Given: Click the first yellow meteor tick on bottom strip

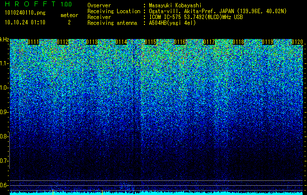Looking at the screenshot, I should click(53, 192).
